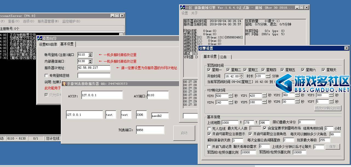The width and height of the screenshot is (351, 167).
Task: Uncheck the 星期一 checkbox
Action: tap(209, 70)
